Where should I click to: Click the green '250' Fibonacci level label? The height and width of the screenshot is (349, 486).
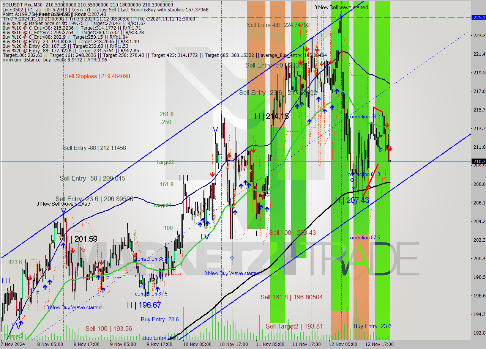pyautogui.click(x=167, y=122)
